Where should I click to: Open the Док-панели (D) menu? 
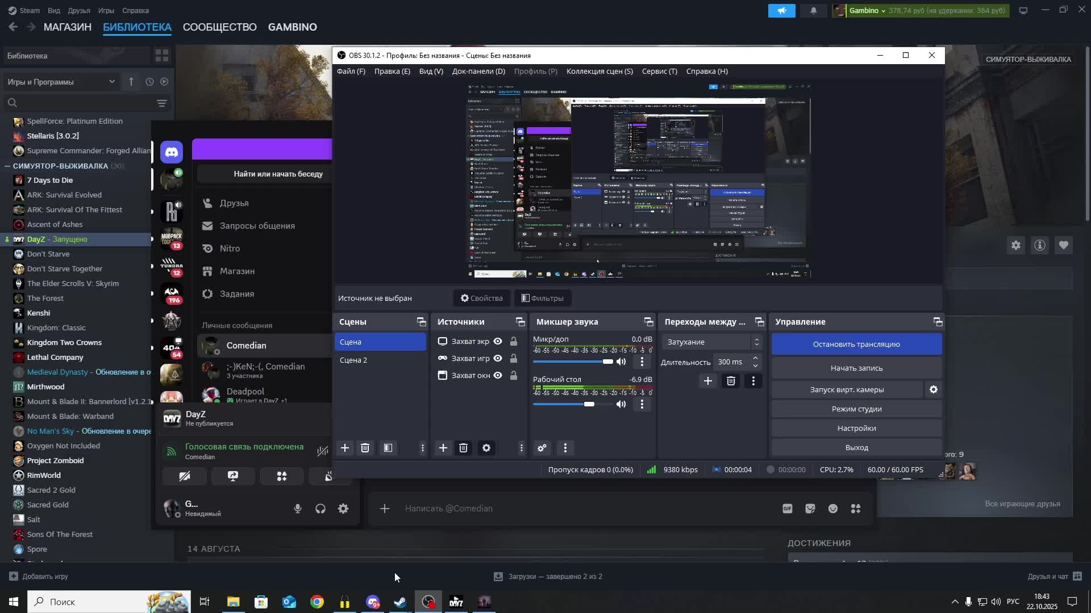478,72
